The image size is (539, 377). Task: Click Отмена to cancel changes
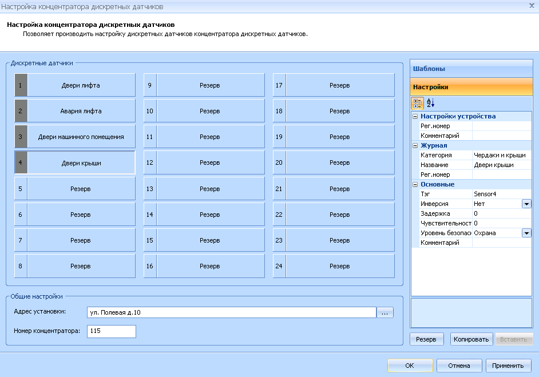pos(459,366)
